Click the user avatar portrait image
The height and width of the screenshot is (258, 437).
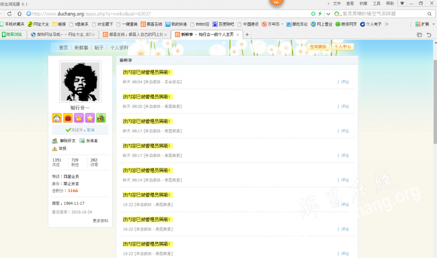point(80,82)
